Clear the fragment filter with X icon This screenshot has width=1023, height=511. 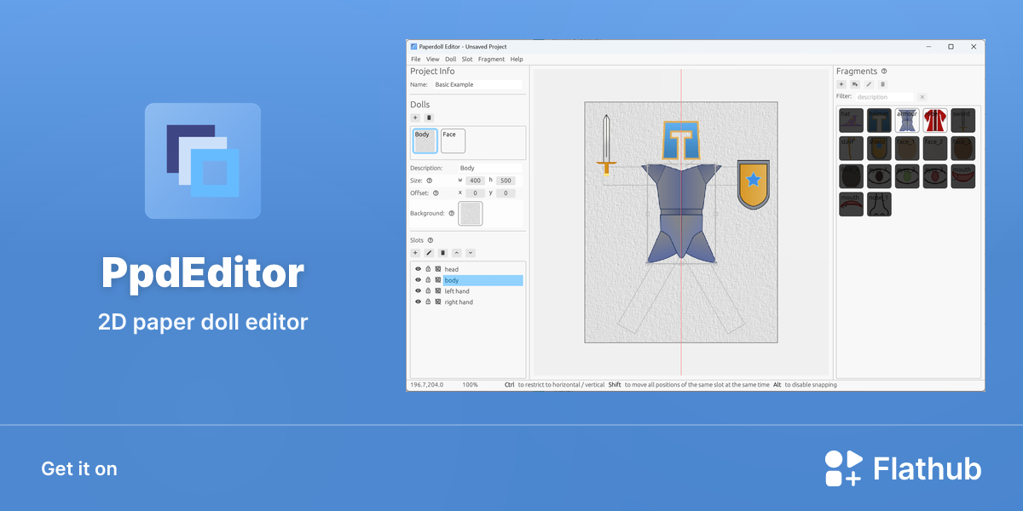pyautogui.click(x=922, y=97)
